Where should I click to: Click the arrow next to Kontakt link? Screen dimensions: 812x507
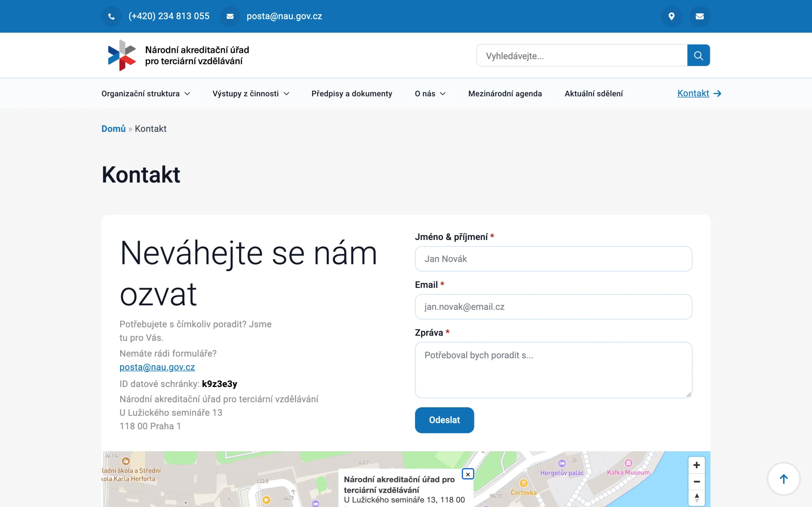(x=717, y=94)
